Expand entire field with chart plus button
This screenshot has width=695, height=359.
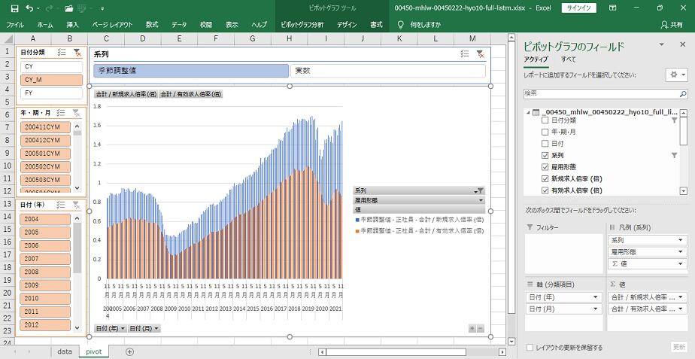(472, 329)
